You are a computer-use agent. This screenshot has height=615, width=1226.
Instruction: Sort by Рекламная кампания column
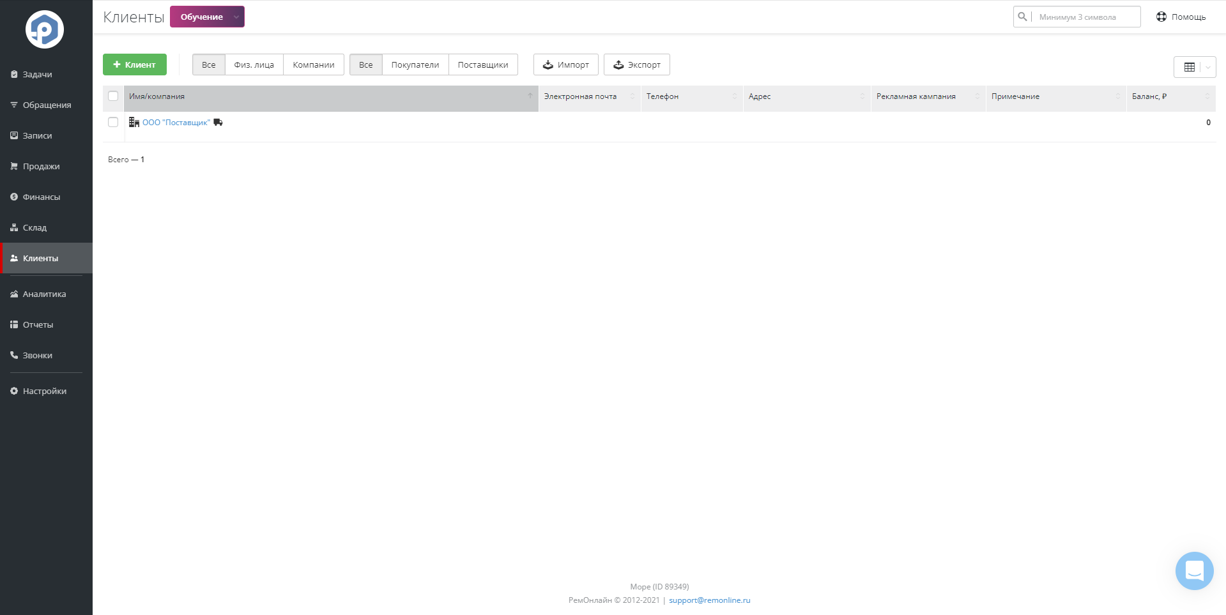point(928,98)
